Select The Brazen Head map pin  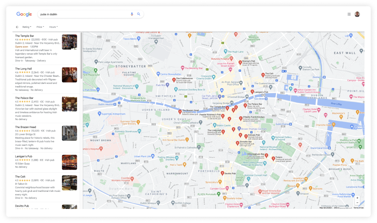180,111
